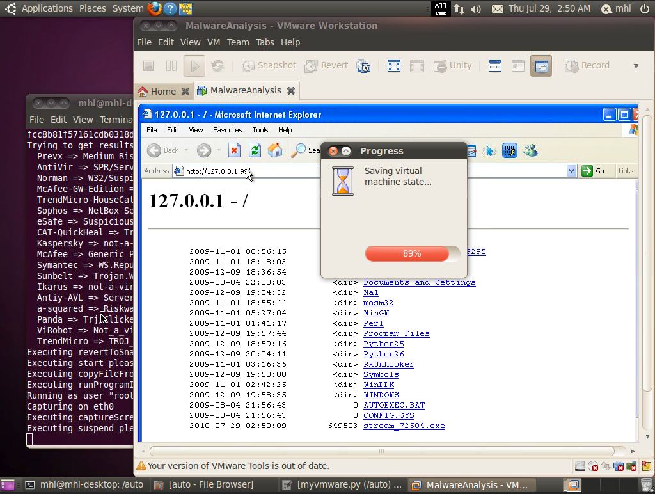This screenshot has height=494, width=655.
Task: Click the Power On play button
Action: coord(194,66)
